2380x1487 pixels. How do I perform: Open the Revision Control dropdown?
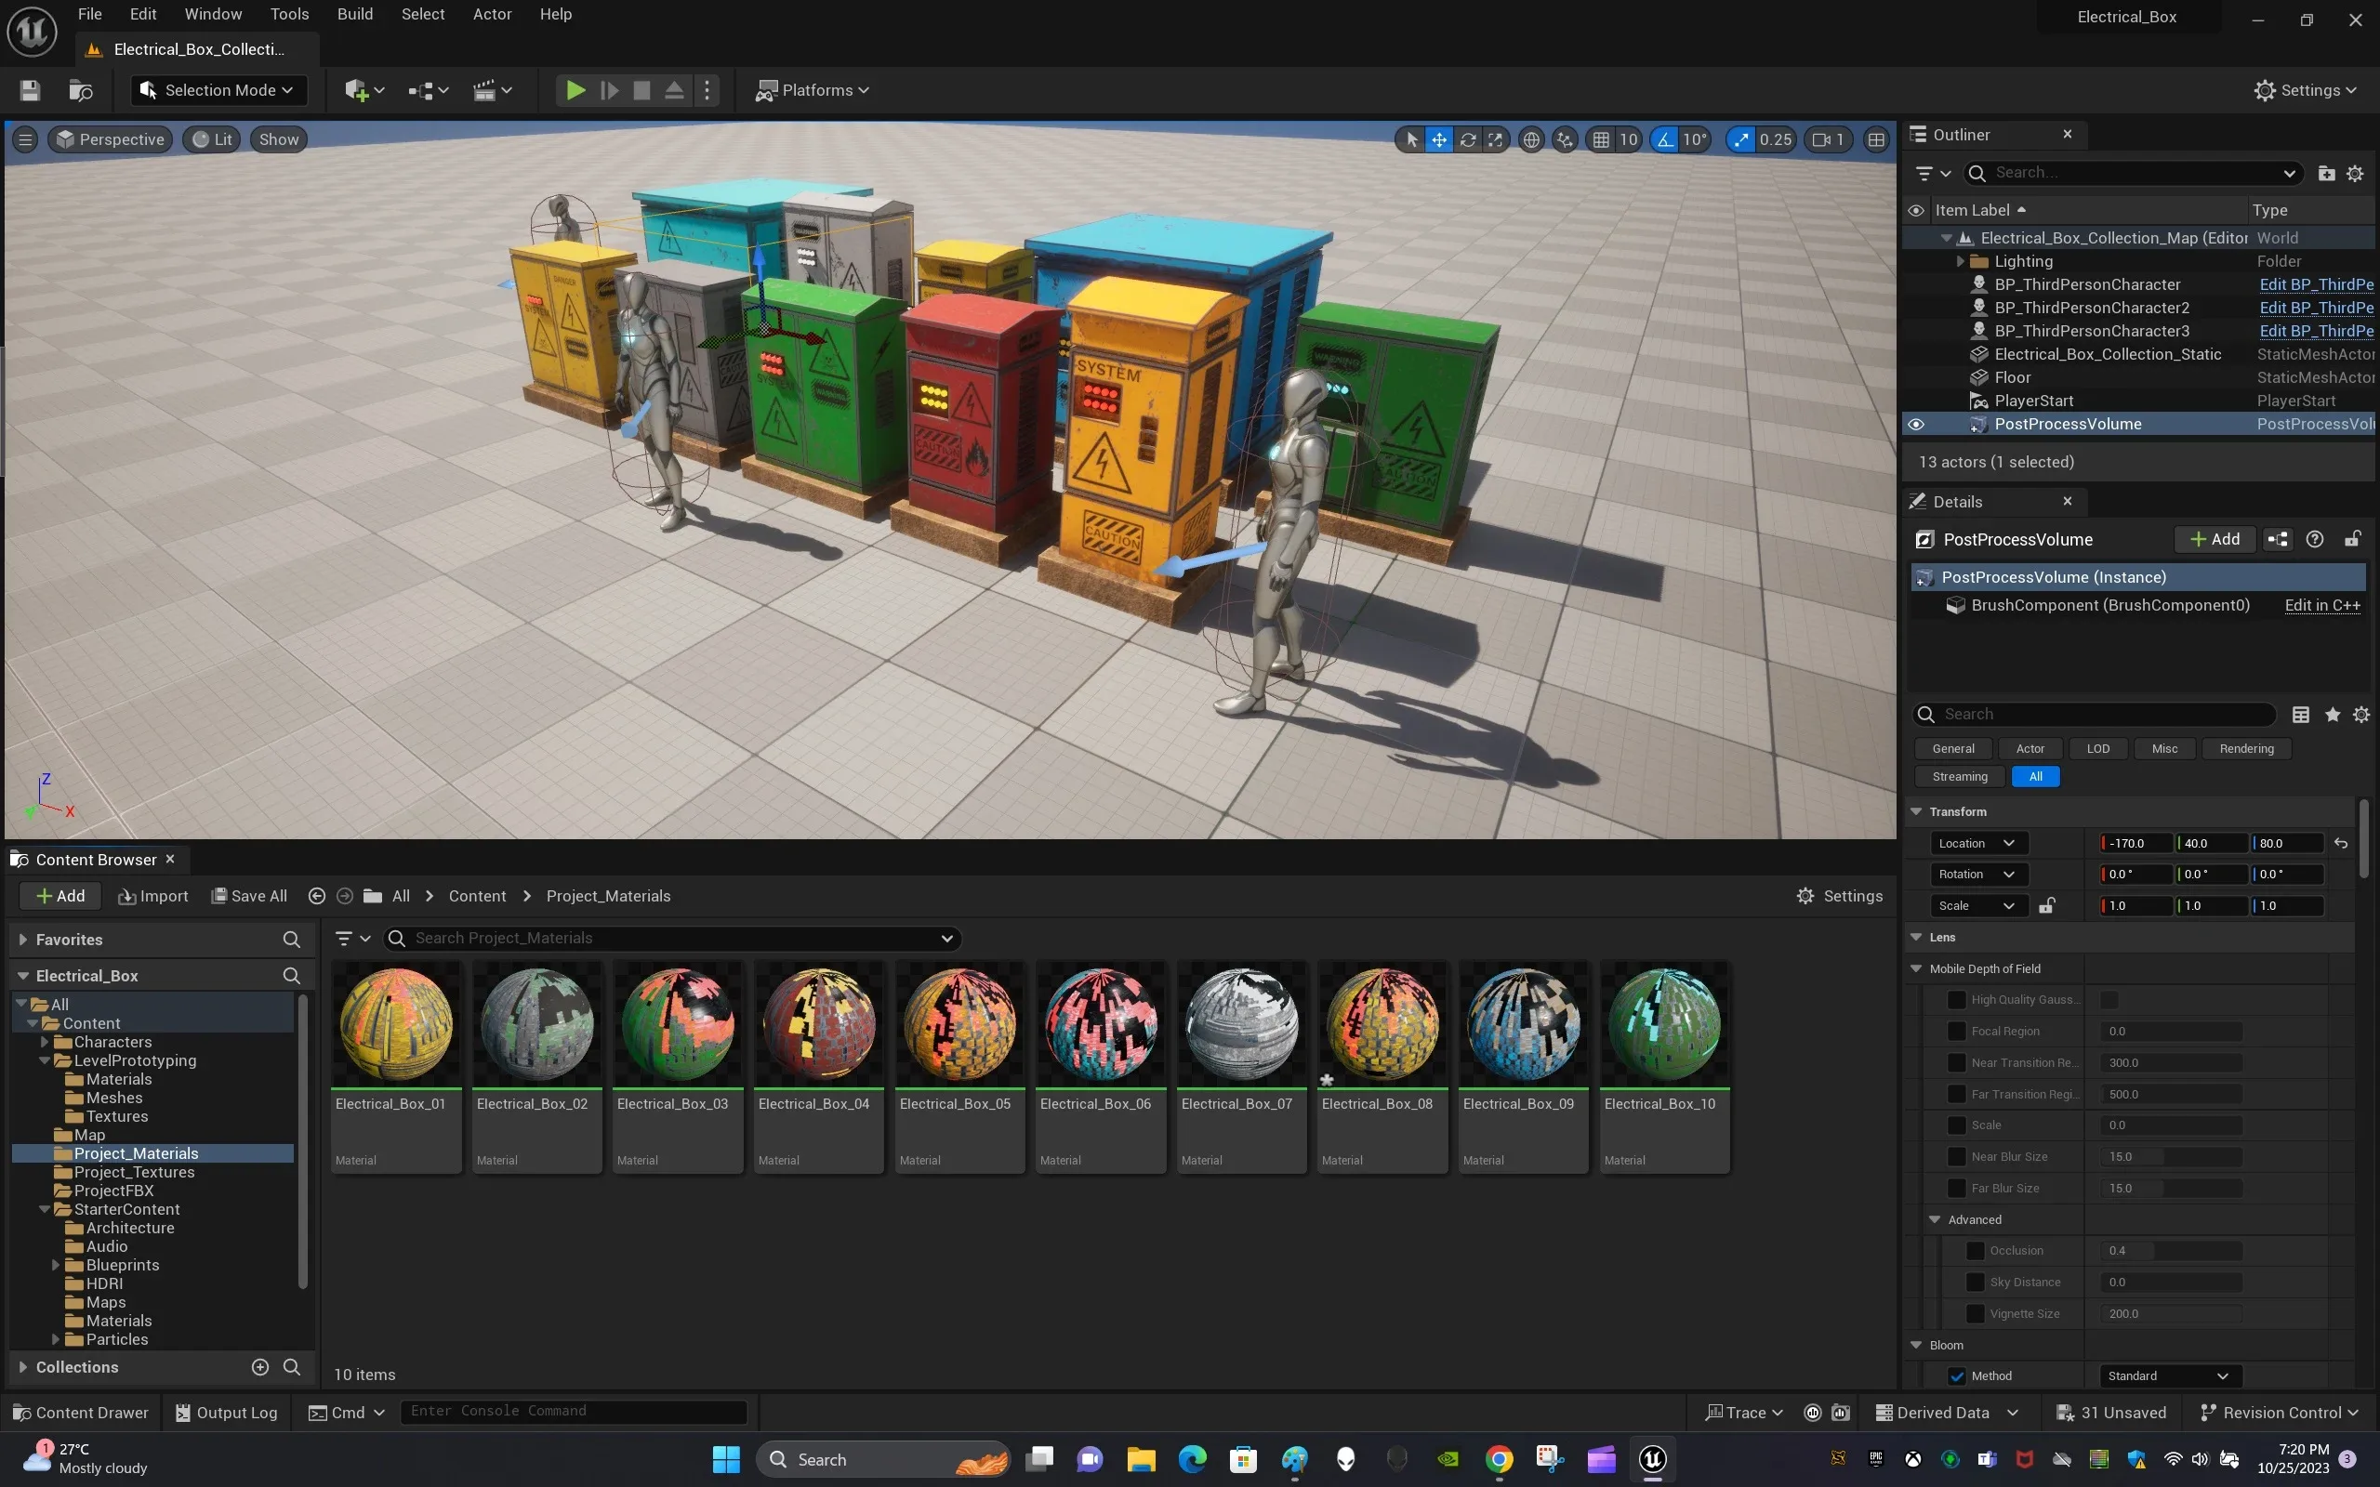pos(2278,1414)
